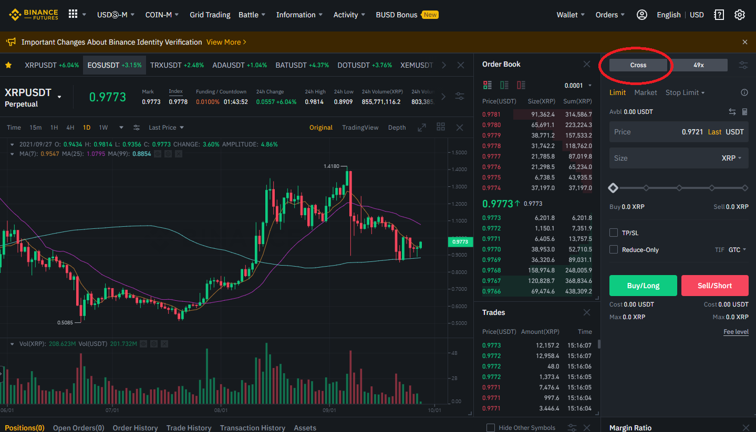756x432 pixels.
Task: Open the Battle dropdown menu
Action: 252,15
